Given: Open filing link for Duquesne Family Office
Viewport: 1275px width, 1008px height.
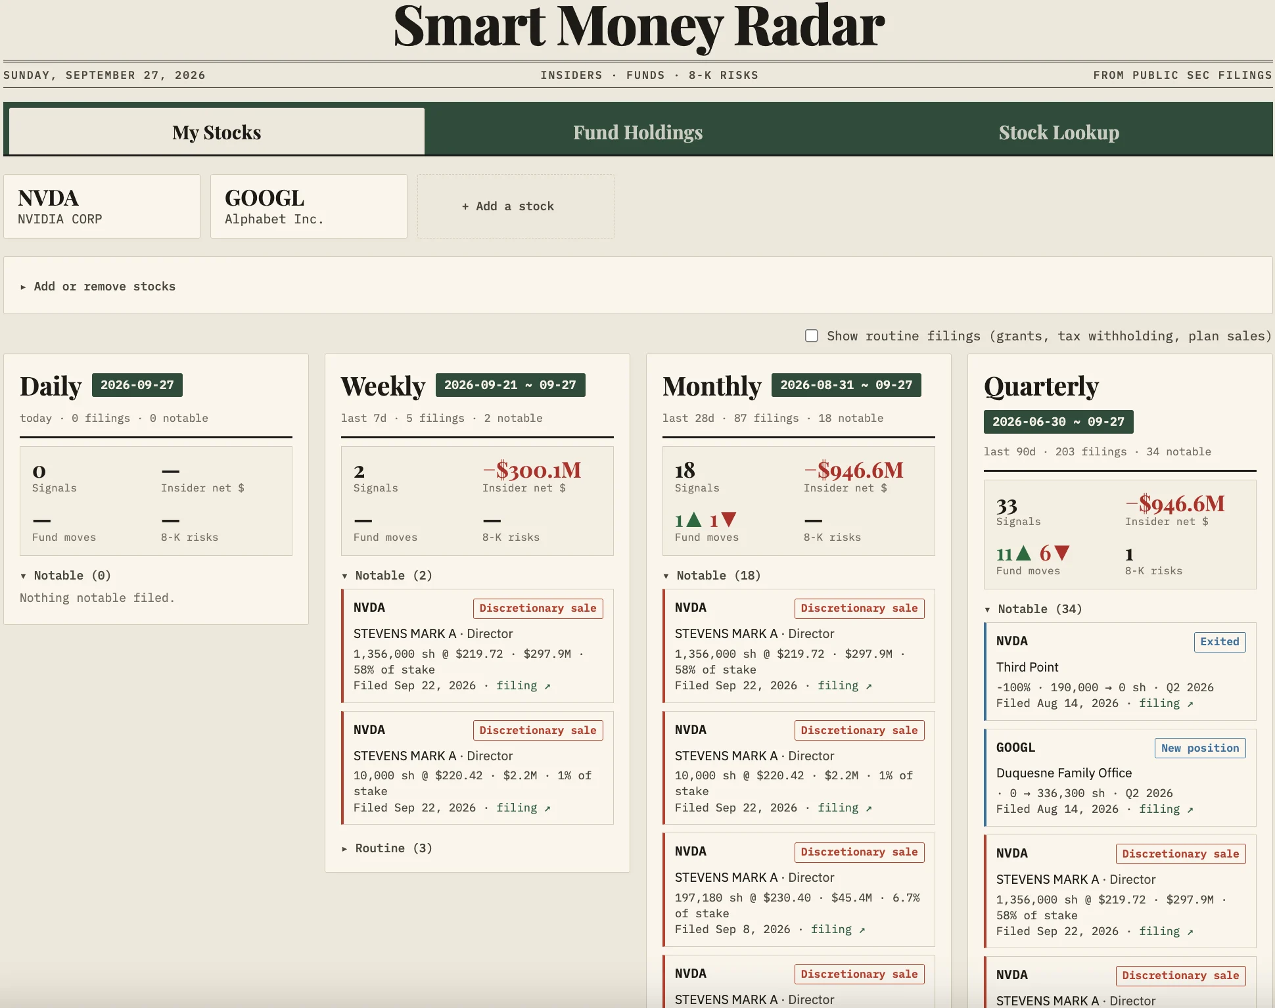Looking at the screenshot, I should pyautogui.click(x=1166, y=809).
